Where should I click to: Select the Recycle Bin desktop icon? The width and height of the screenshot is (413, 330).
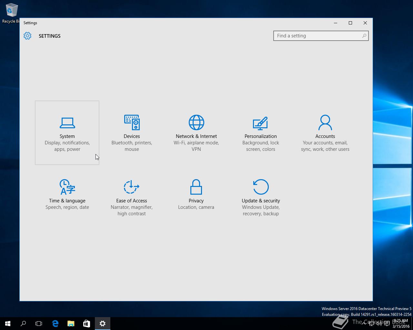click(11, 13)
